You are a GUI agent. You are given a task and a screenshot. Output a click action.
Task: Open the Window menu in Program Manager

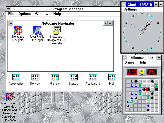click(42, 14)
